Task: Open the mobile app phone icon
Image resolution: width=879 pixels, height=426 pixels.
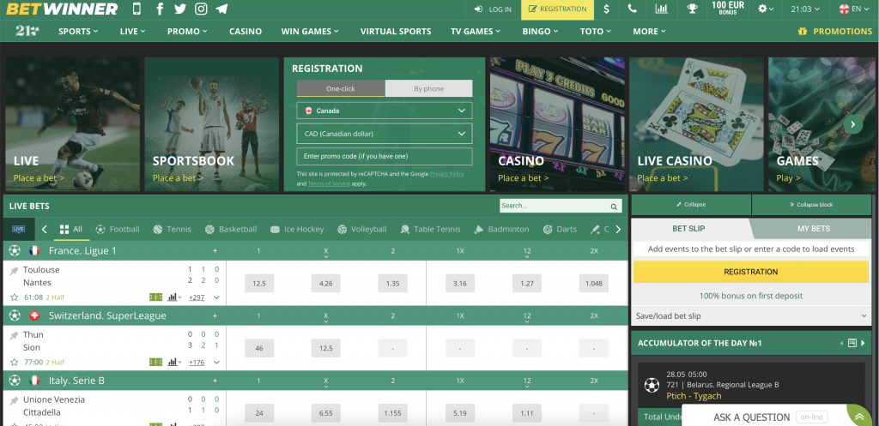Action: point(136,9)
